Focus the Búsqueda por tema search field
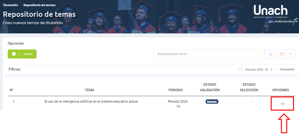 tap(209, 54)
